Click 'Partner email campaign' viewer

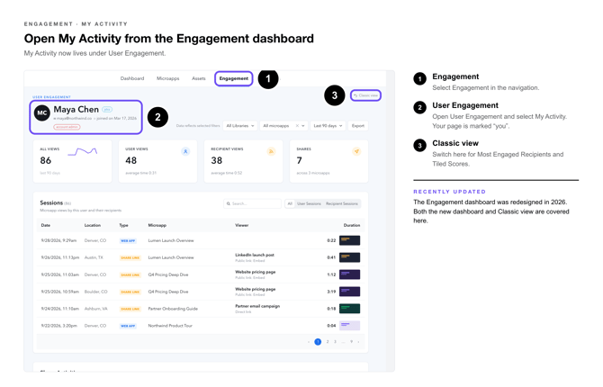pyautogui.click(x=257, y=306)
